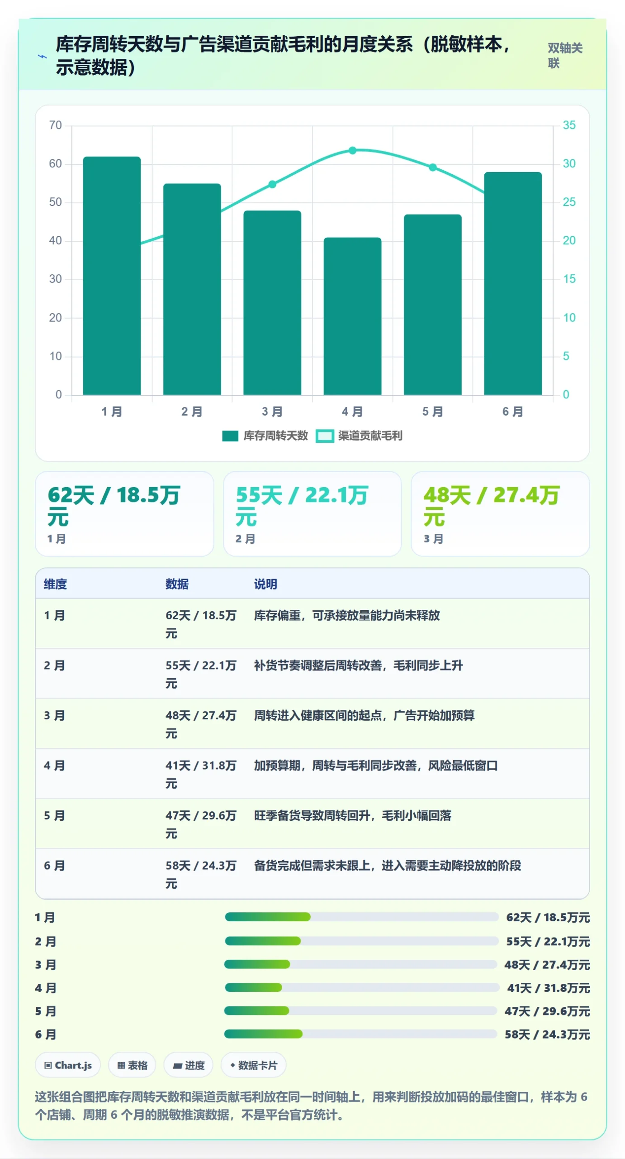
Task: Click the Chart.js tag
Action: [68, 1065]
